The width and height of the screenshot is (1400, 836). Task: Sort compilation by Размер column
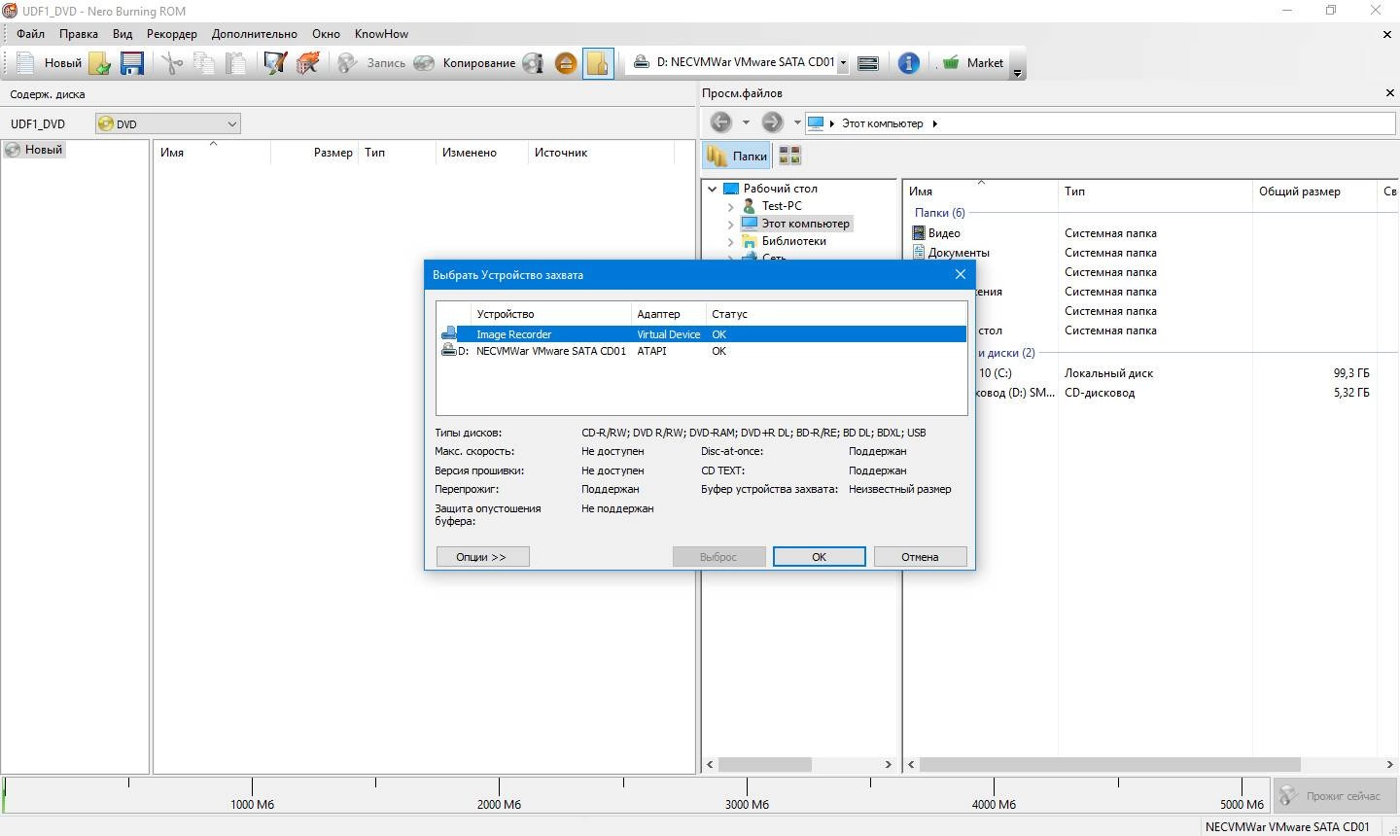pyautogui.click(x=315, y=153)
